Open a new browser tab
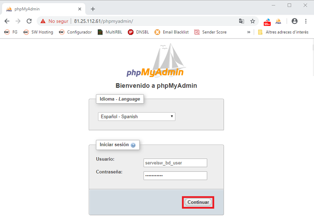314x219 pixels. (x=93, y=9)
